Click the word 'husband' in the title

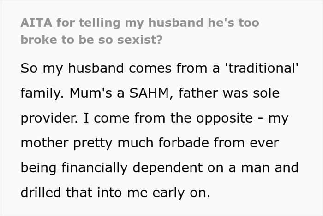(x=175, y=23)
